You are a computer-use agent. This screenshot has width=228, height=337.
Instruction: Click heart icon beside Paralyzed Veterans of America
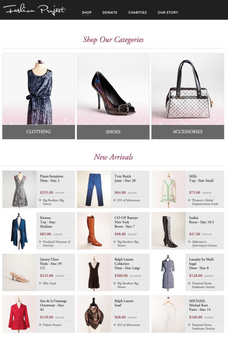click(40, 242)
